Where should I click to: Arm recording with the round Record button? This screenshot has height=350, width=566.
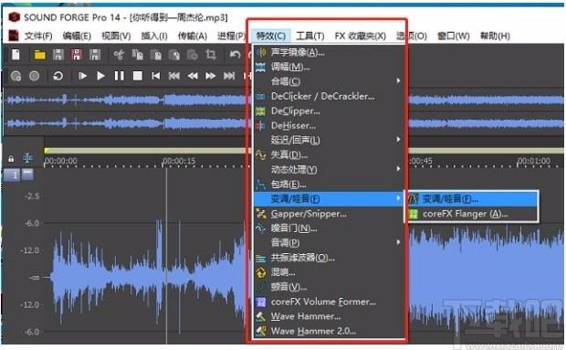pos(35,76)
